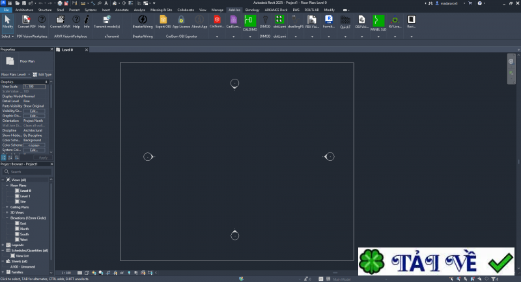Open the RV Live tool

(395, 21)
